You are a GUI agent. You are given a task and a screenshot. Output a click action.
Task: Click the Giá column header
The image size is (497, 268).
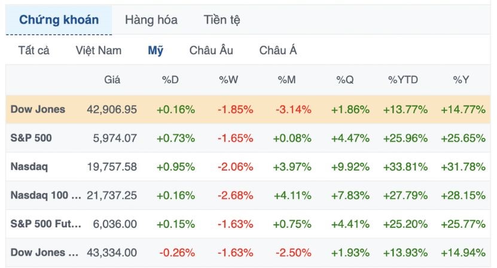point(112,80)
